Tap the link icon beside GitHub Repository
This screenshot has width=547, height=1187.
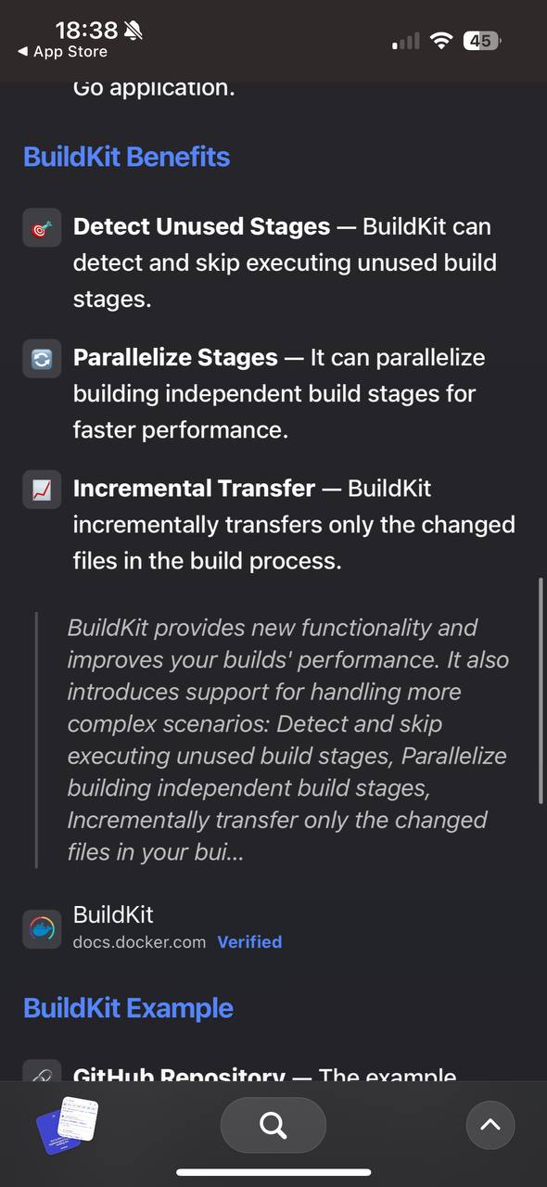[42, 1072]
